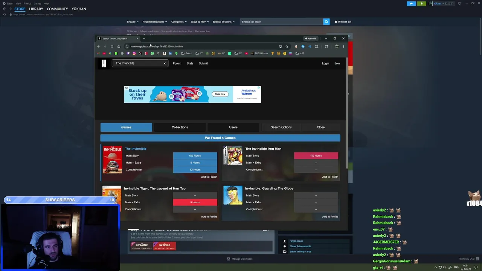Open The Invincible Iron Man cover image
The width and height of the screenshot is (482, 271).
click(x=233, y=156)
